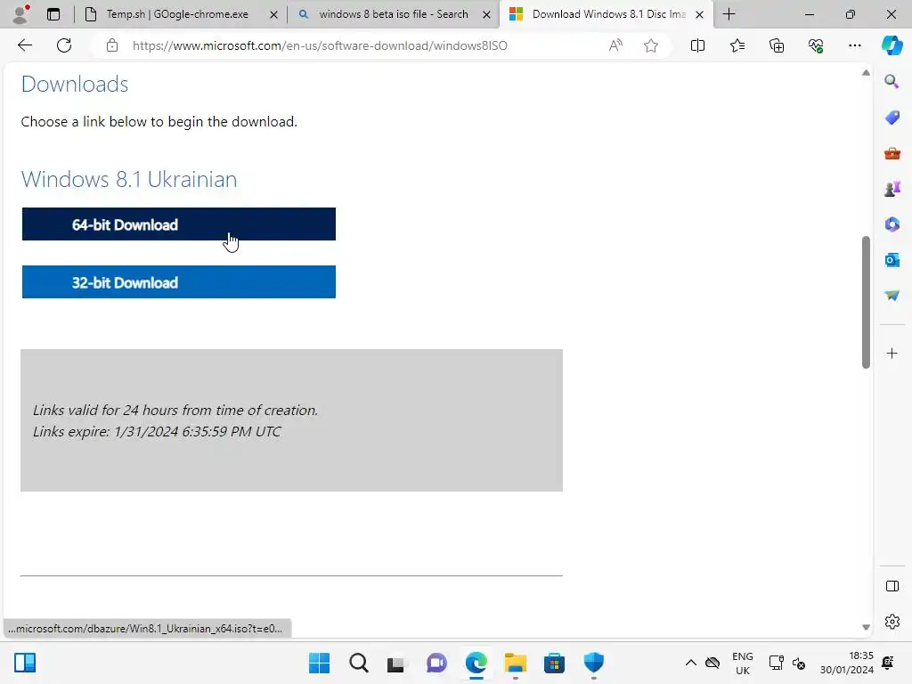912x684 pixels.
Task: Open notifications bell icon
Action: click(x=888, y=663)
